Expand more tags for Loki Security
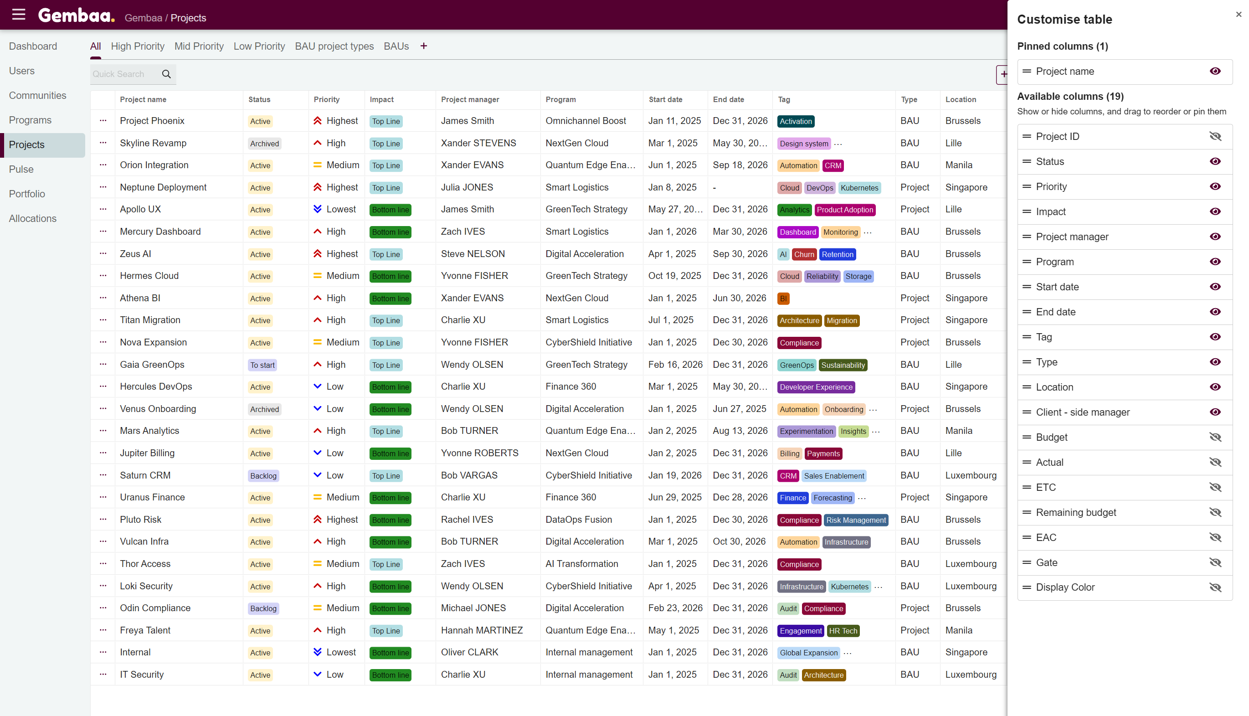Viewport: 1249px width, 716px height. coord(879,587)
